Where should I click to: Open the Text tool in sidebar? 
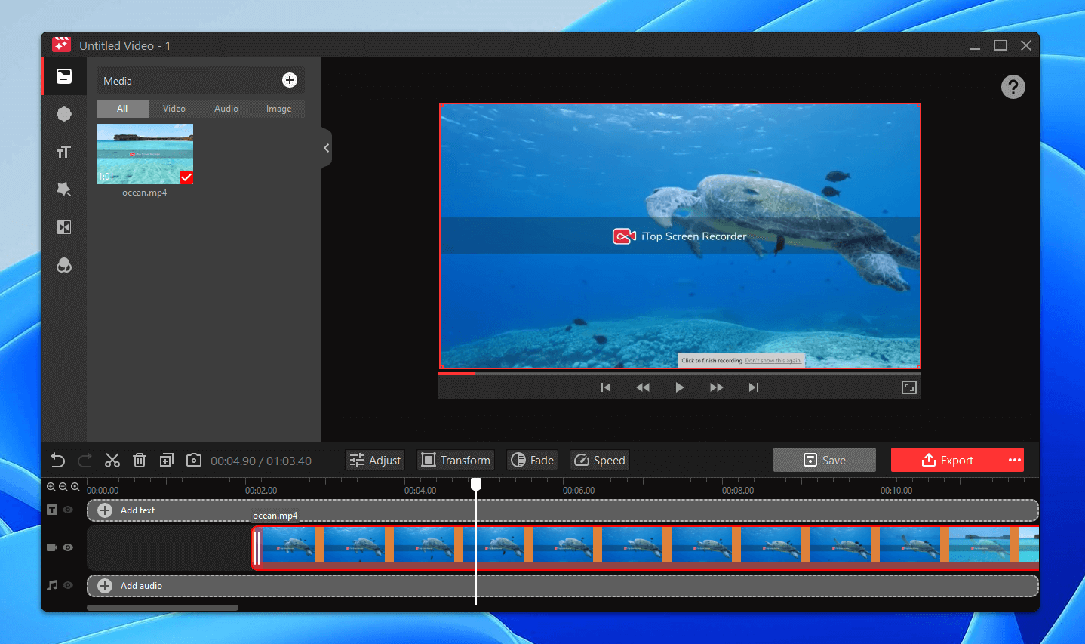tap(64, 152)
